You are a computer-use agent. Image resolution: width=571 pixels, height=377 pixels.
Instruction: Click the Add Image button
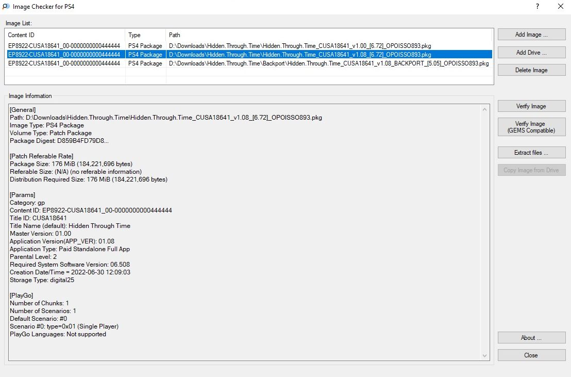click(531, 35)
